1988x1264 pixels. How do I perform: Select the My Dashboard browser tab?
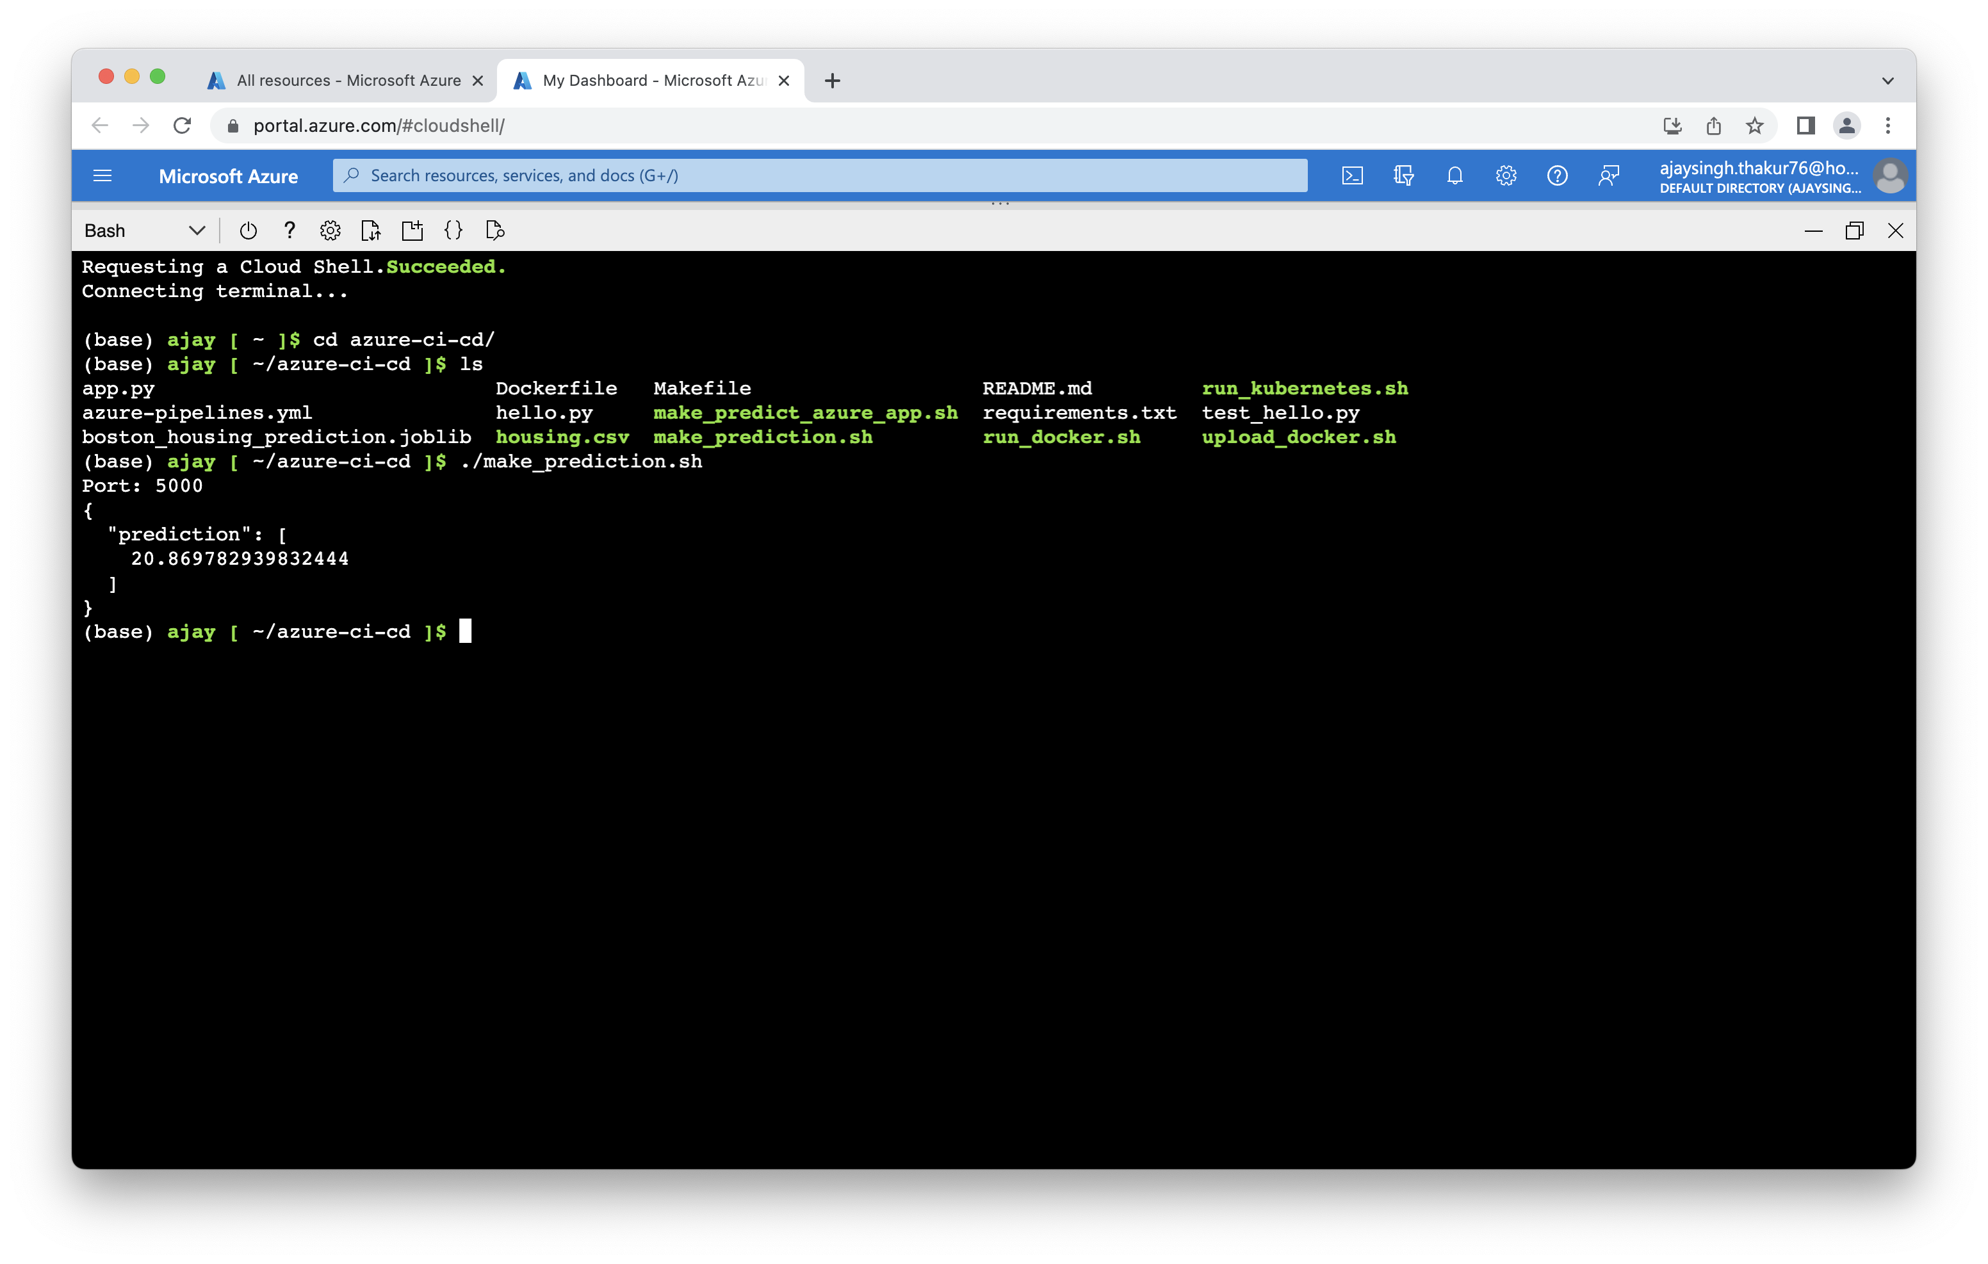pos(652,81)
